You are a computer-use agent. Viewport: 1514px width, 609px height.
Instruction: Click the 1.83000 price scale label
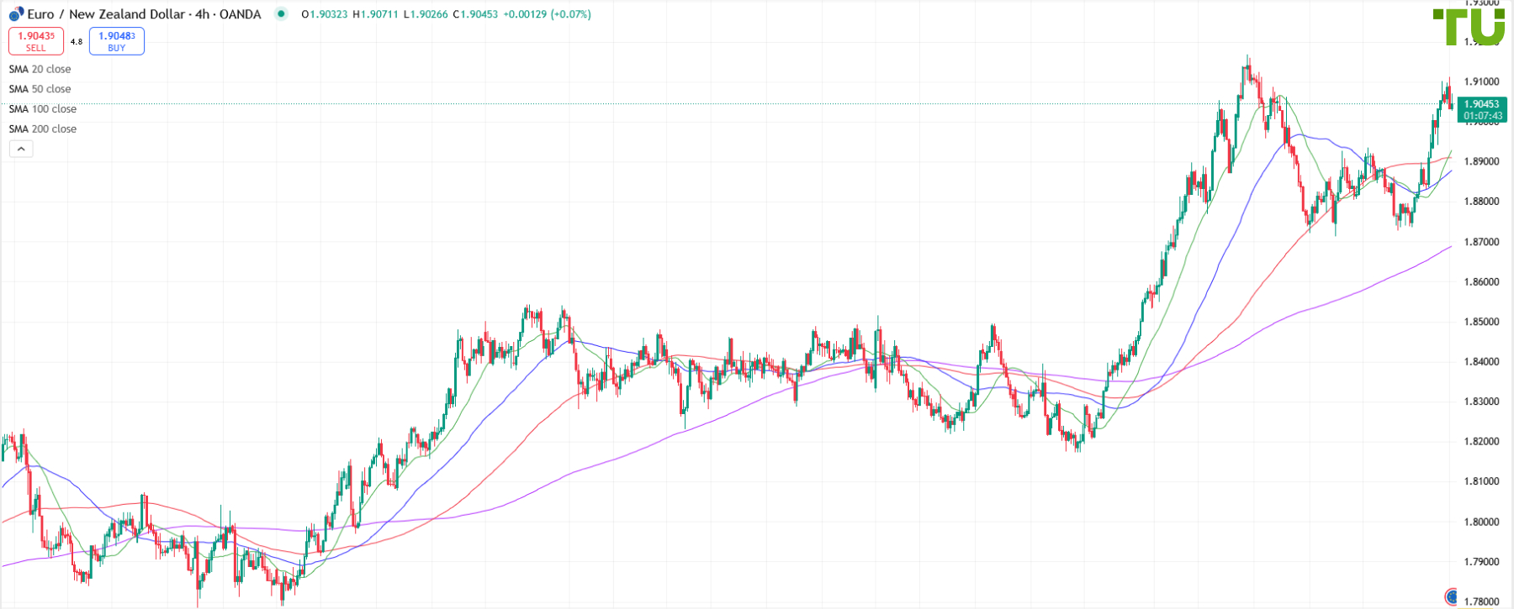1482,402
